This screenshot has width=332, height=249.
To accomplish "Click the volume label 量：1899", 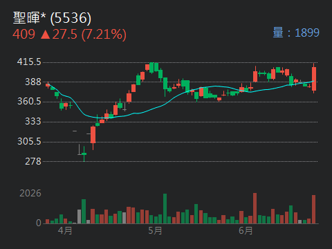I will coord(296,33).
